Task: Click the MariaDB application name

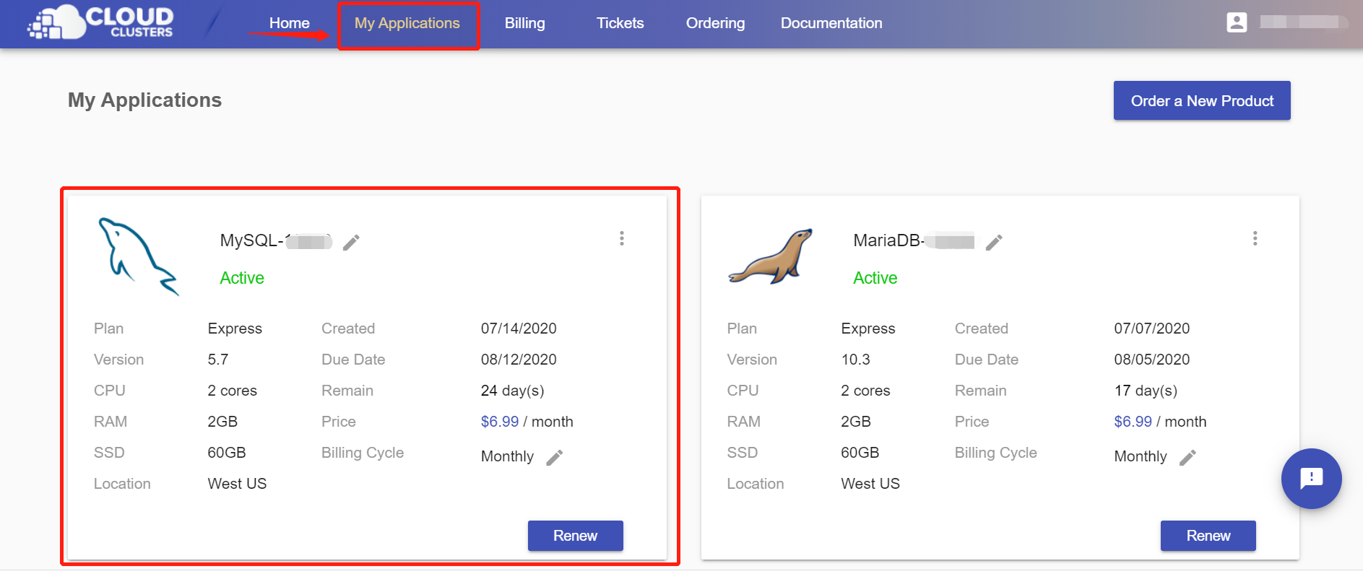Action: [x=914, y=240]
